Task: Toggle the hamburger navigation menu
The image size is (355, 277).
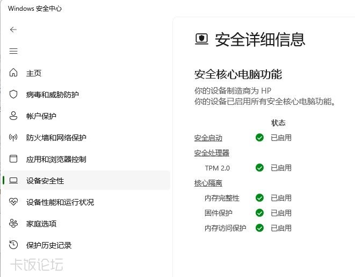Action: [13, 51]
